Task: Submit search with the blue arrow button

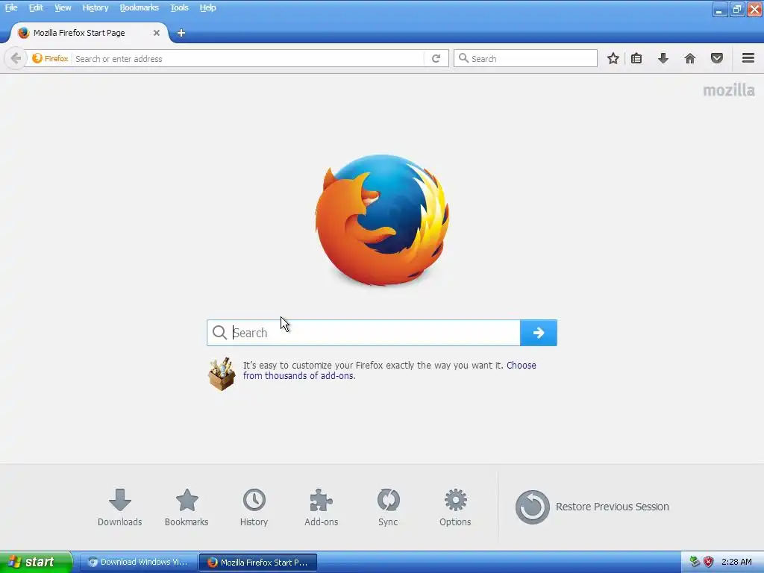Action: [x=539, y=333]
